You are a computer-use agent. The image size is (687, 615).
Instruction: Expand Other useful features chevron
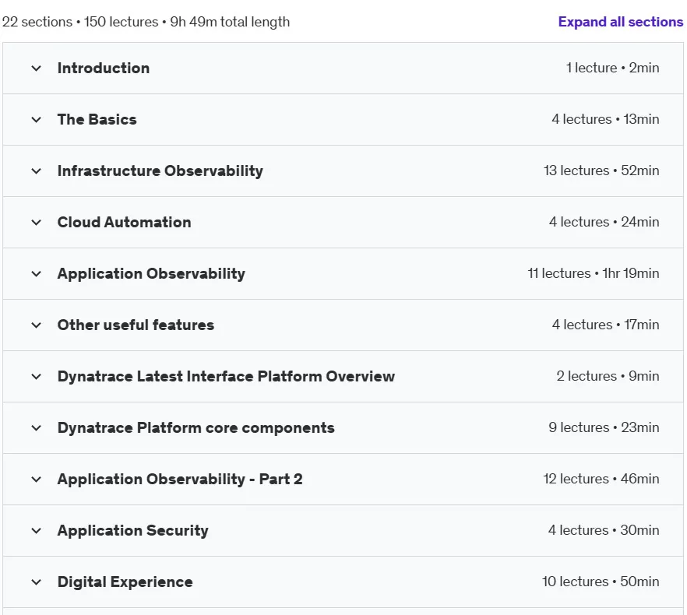pyautogui.click(x=37, y=325)
